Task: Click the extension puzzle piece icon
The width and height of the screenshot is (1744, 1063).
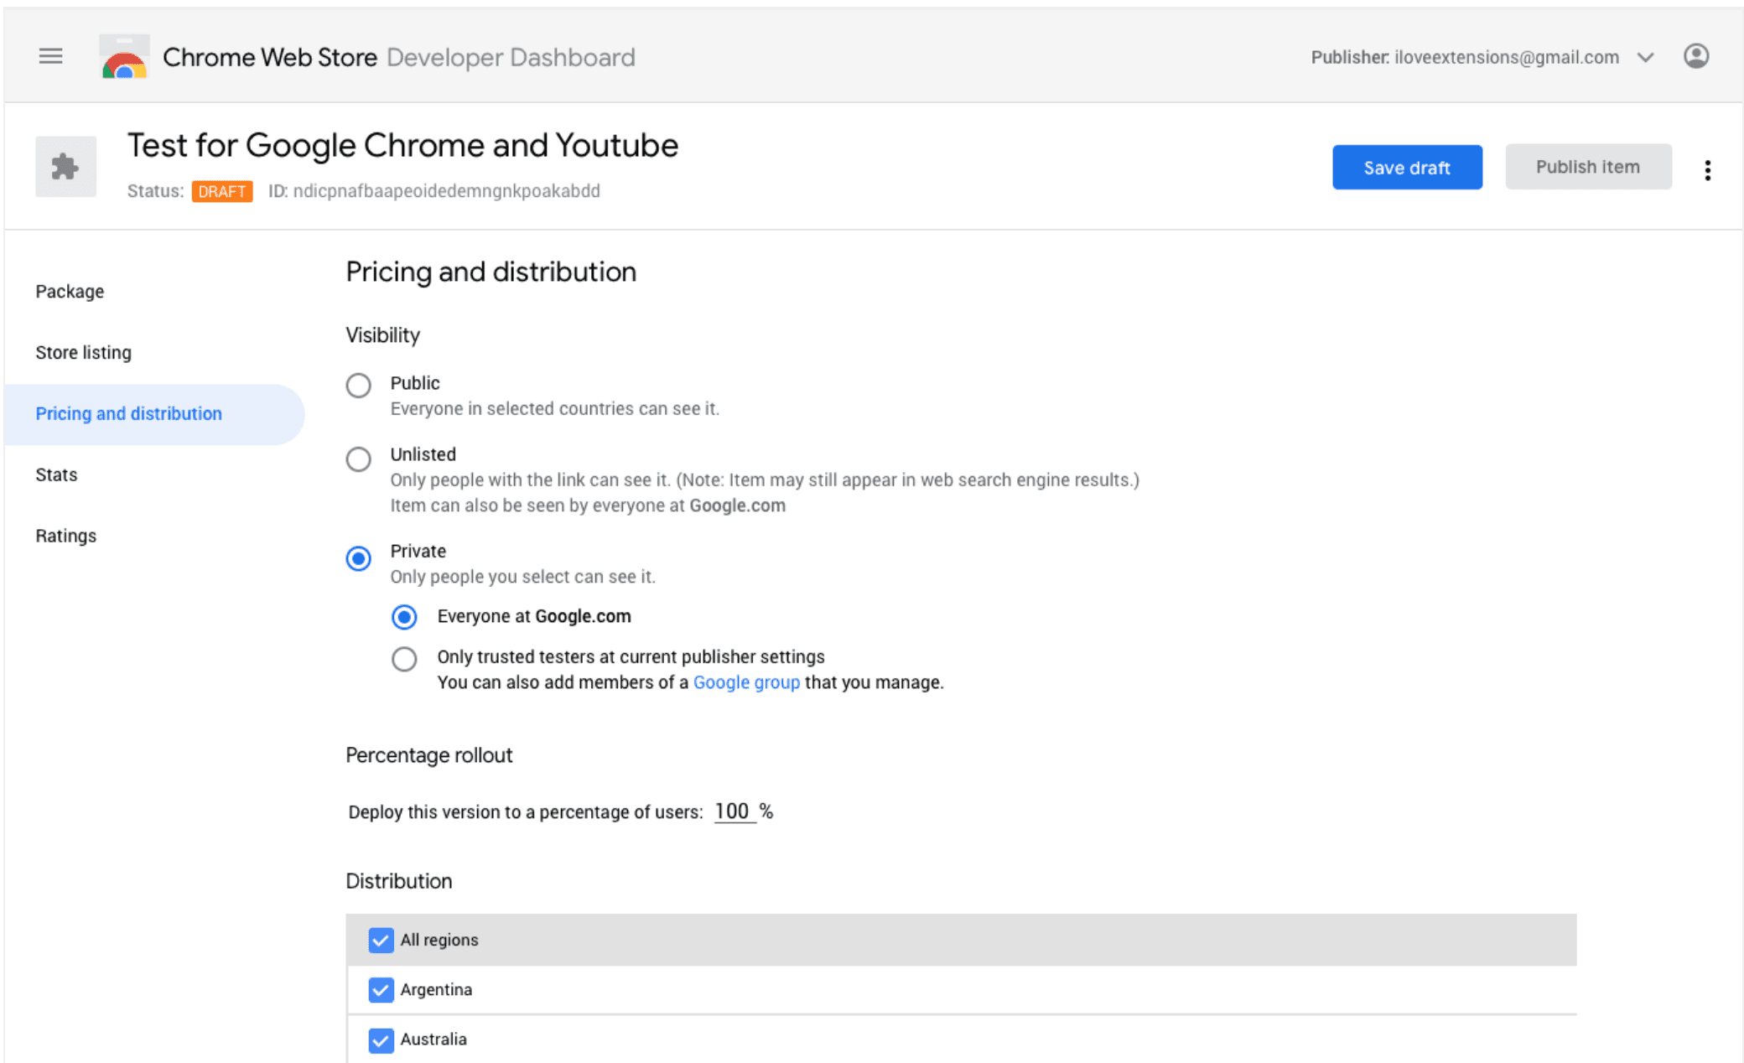Action: tap(65, 167)
